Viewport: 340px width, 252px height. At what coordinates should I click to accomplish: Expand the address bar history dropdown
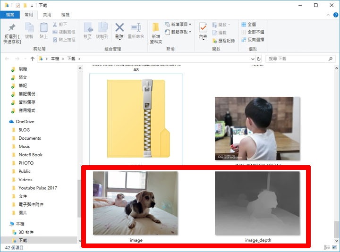pos(253,59)
